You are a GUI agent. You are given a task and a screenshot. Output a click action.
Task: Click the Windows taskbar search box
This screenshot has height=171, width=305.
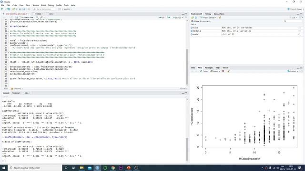click(35, 168)
